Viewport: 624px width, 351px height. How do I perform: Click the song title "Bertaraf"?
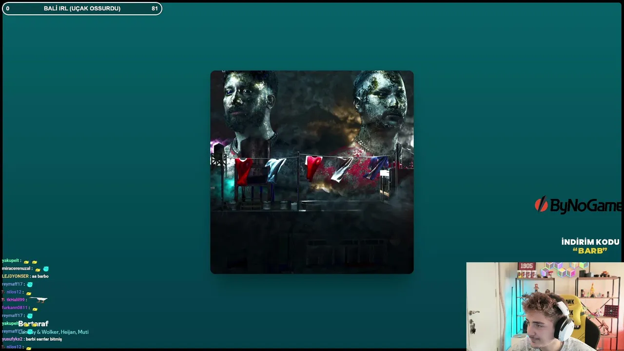pos(33,324)
